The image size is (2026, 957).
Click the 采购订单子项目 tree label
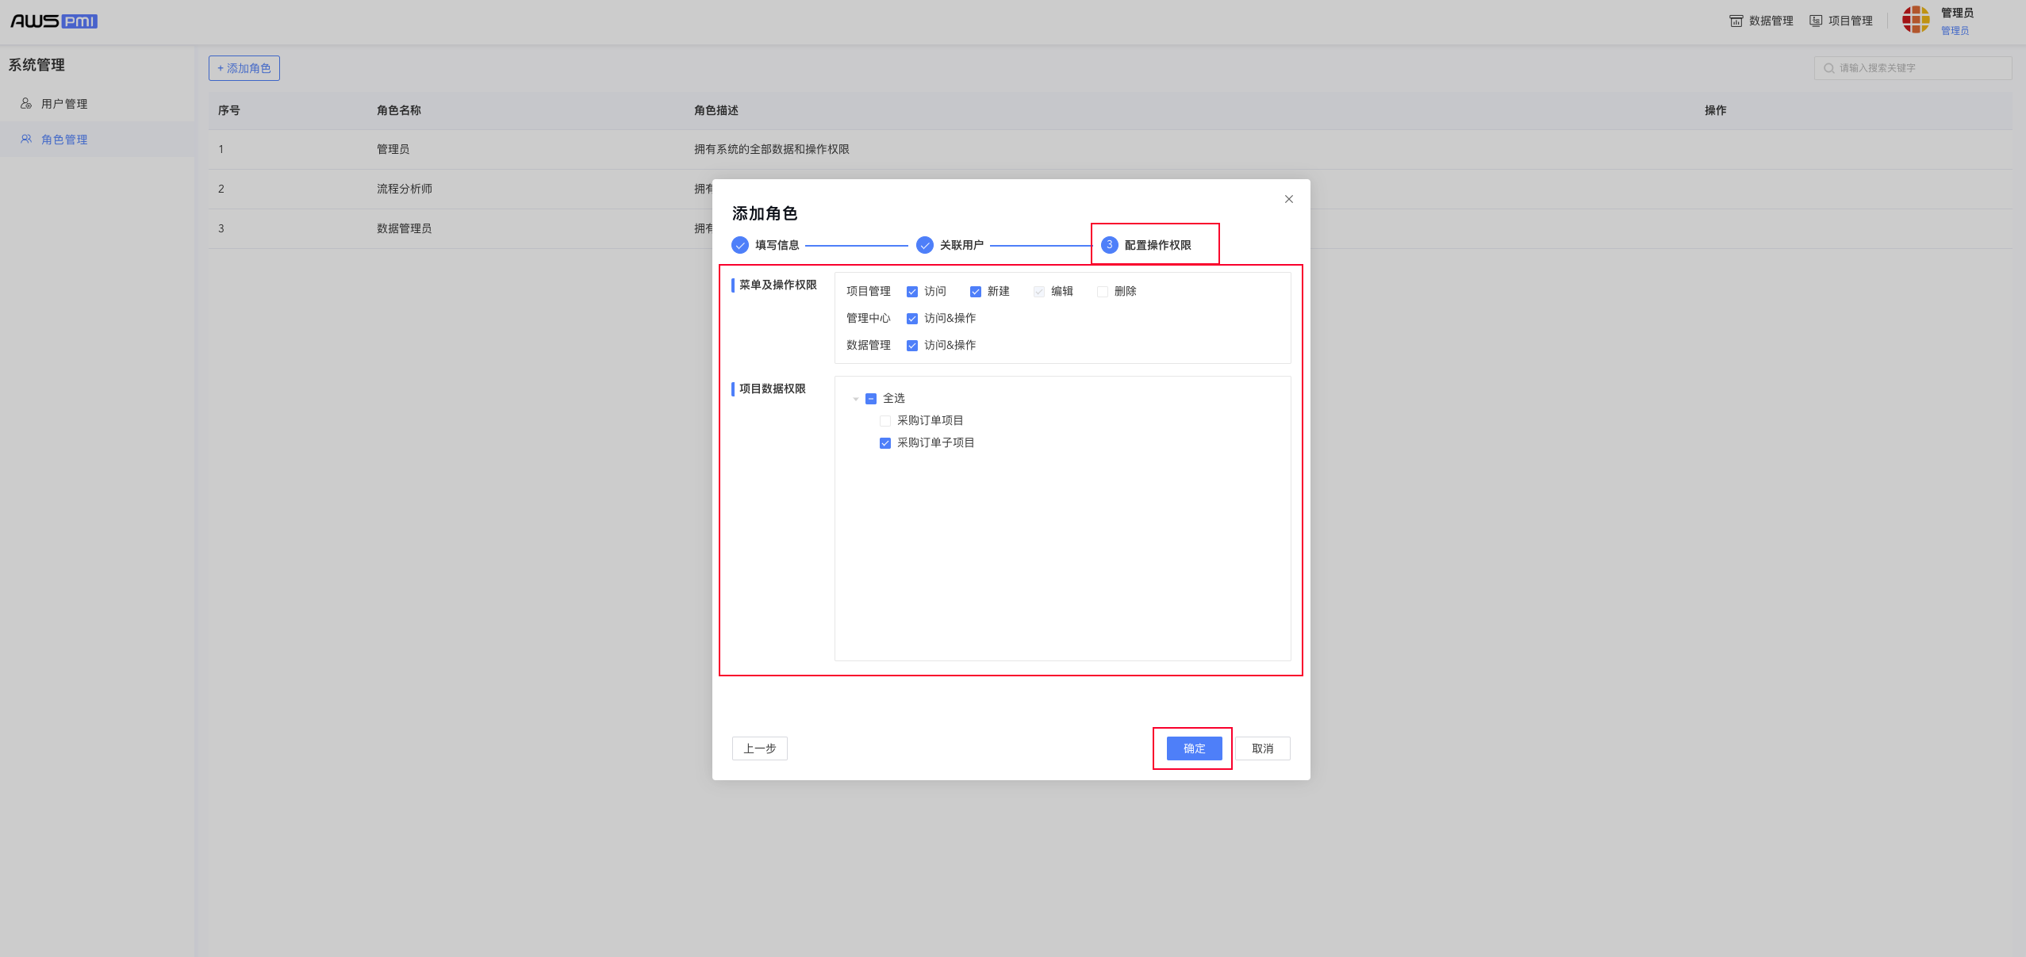[936, 443]
